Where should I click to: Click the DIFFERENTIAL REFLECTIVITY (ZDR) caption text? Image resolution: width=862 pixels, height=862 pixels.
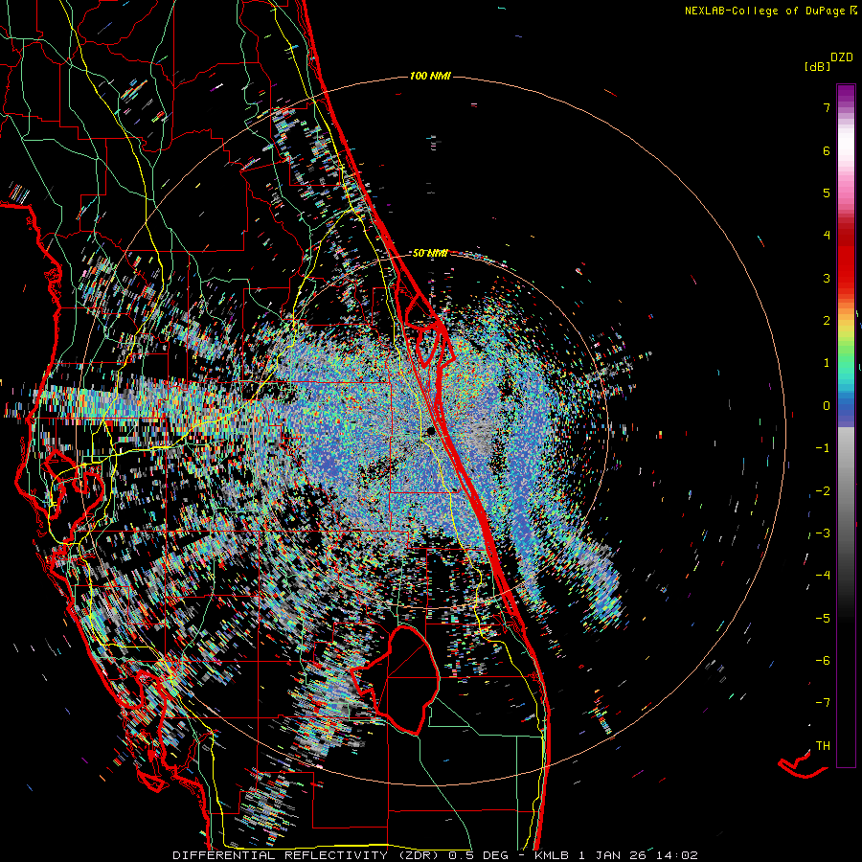(x=307, y=855)
